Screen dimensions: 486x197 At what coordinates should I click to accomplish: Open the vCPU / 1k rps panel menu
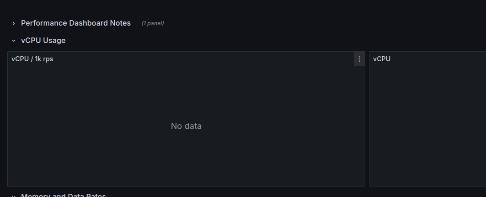tap(359, 59)
